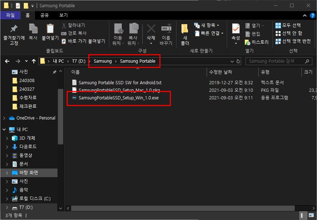The height and width of the screenshot is (220, 317).
Task: Click the Samsung Portable 검색 search box
Action: pyautogui.click(x=279, y=61)
